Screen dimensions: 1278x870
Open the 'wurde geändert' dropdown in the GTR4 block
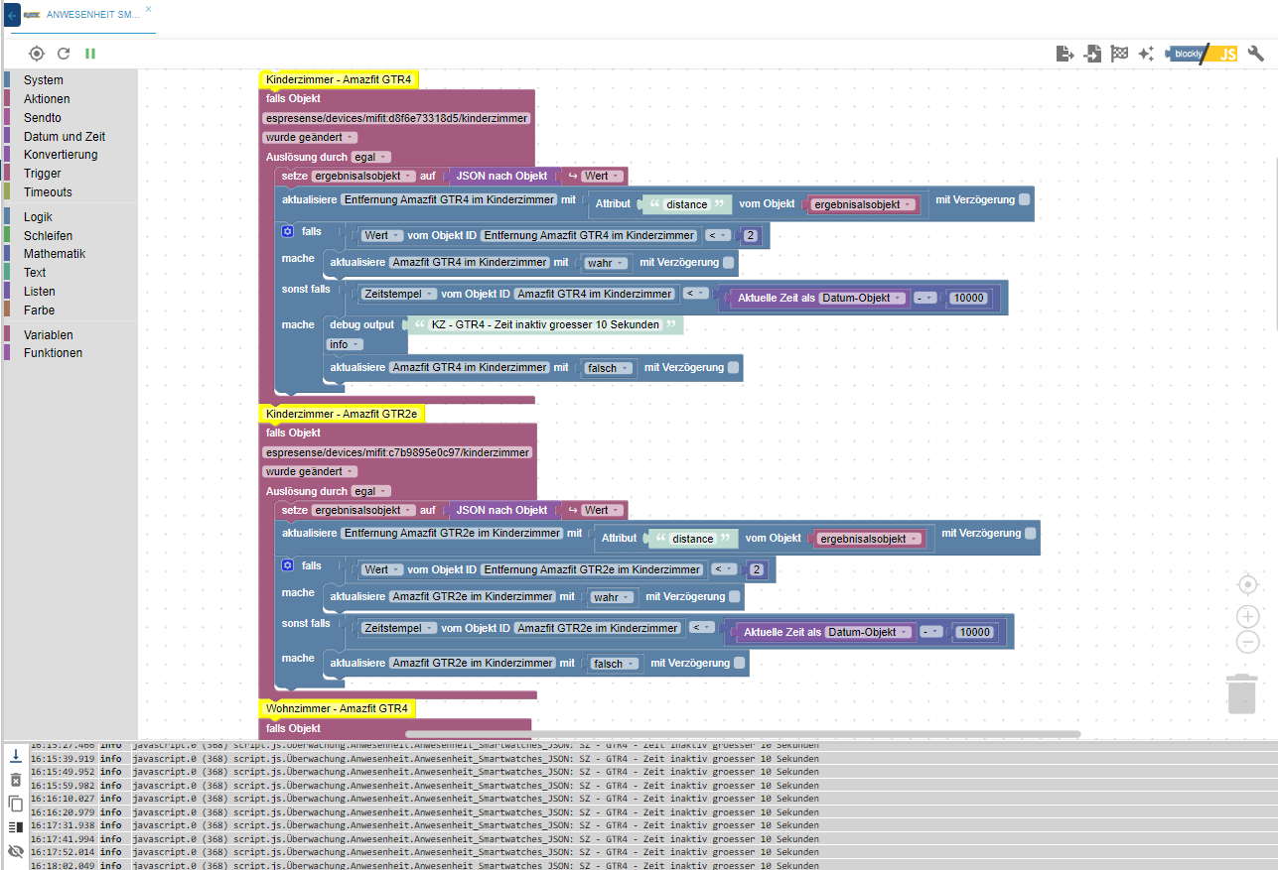point(310,138)
